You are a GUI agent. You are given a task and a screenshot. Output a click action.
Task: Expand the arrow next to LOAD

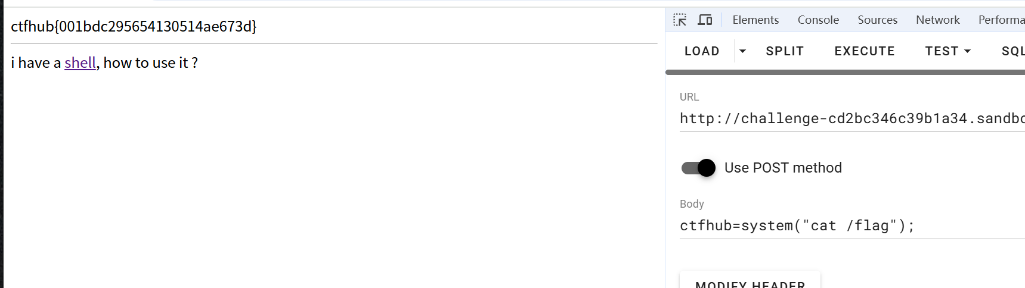pyautogui.click(x=742, y=51)
